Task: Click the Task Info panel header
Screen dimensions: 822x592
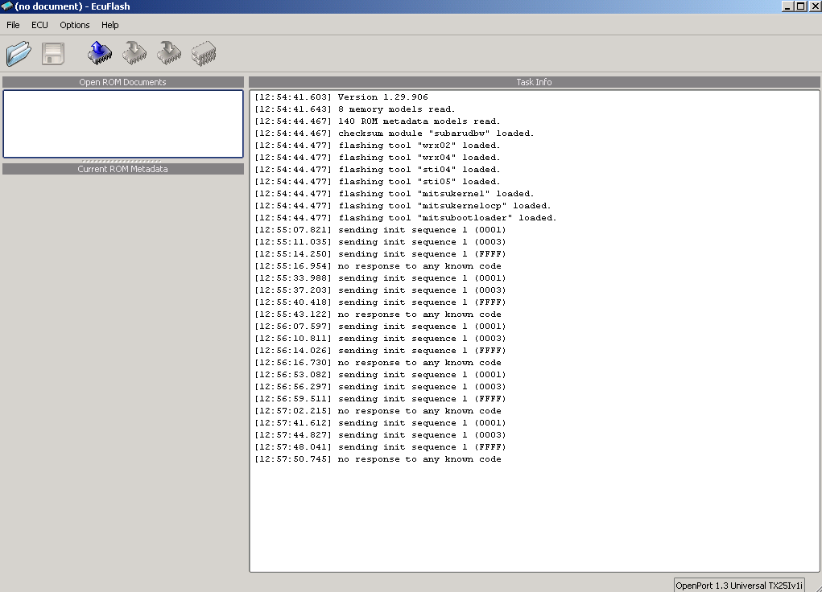Action: pyautogui.click(x=535, y=82)
